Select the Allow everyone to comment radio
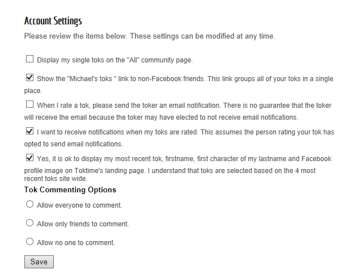Image resolution: width=357 pixels, height=278 pixels. (x=29, y=204)
